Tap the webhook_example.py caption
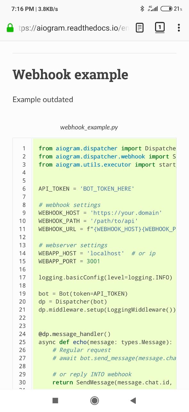Screen dimensions: 189x412 (89, 127)
